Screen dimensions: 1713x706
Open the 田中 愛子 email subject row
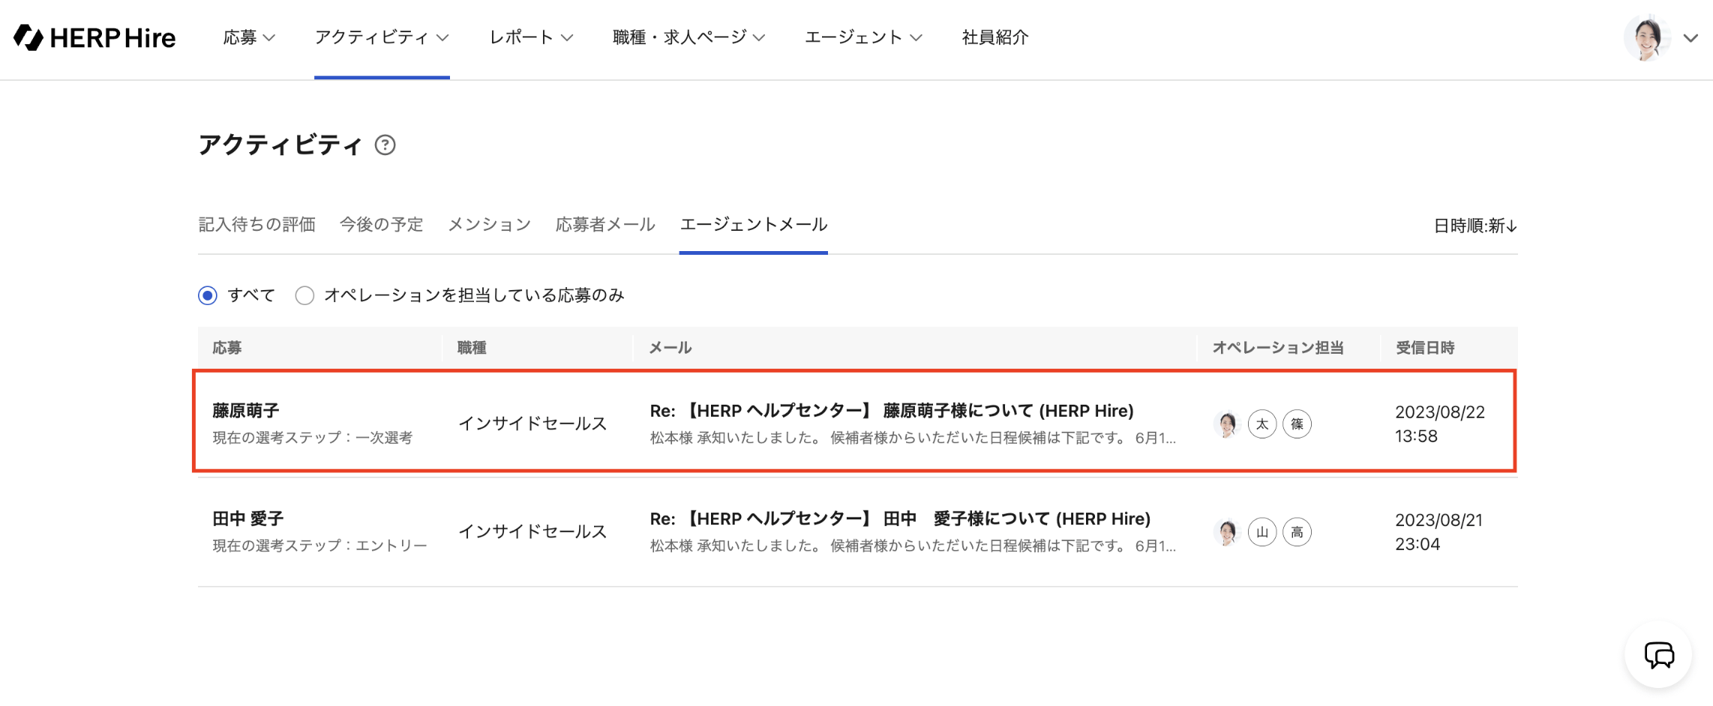900,519
